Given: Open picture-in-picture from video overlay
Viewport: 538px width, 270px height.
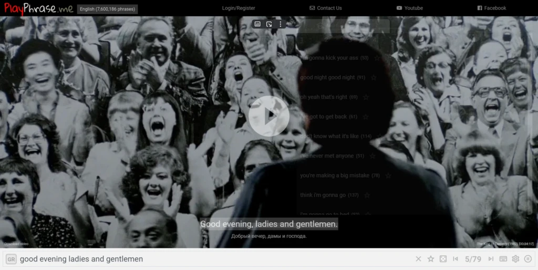Looking at the screenshot, I should (x=269, y=24).
